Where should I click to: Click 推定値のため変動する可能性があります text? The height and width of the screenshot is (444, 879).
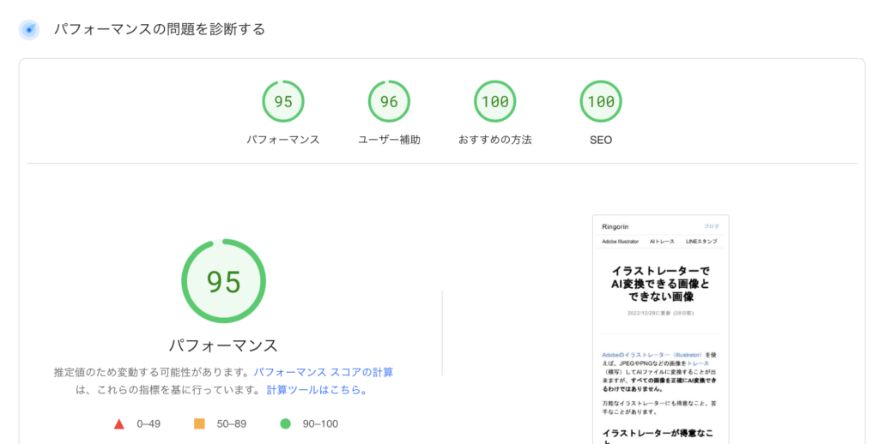point(152,372)
